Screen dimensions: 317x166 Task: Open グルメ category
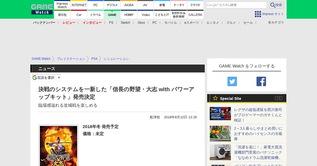[231, 23]
